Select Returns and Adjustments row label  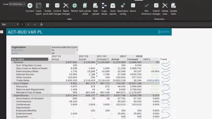[30, 90]
